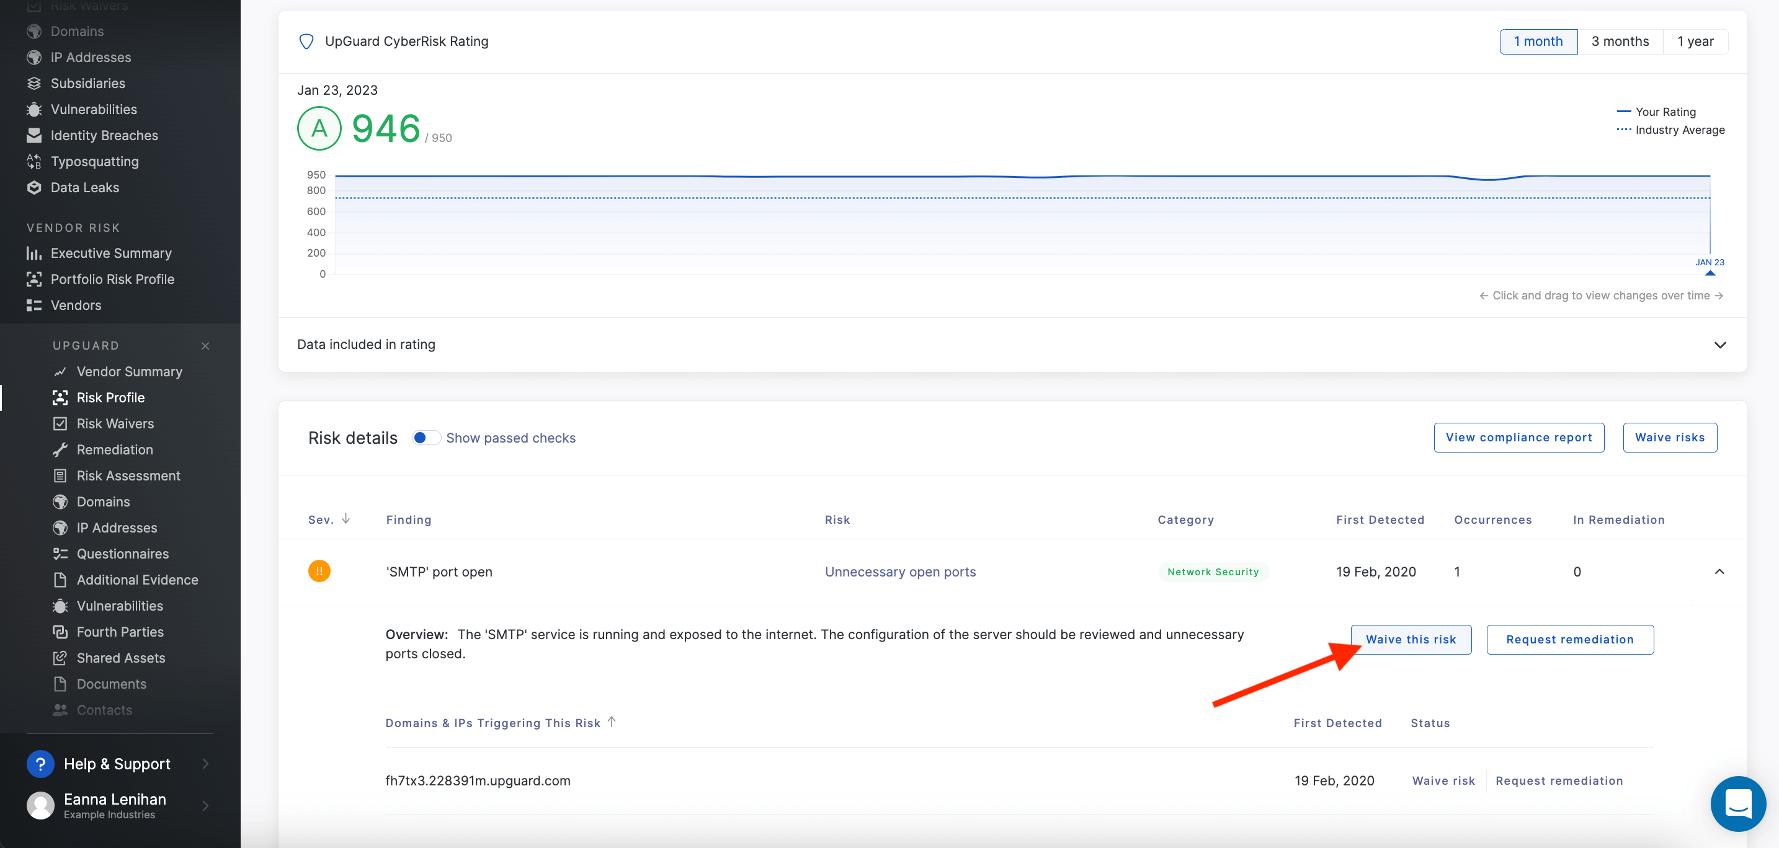The width and height of the screenshot is (1779, 848).
Task: Select the 1 year time range
Action: pyautogui.click(x=1695, y=42)
